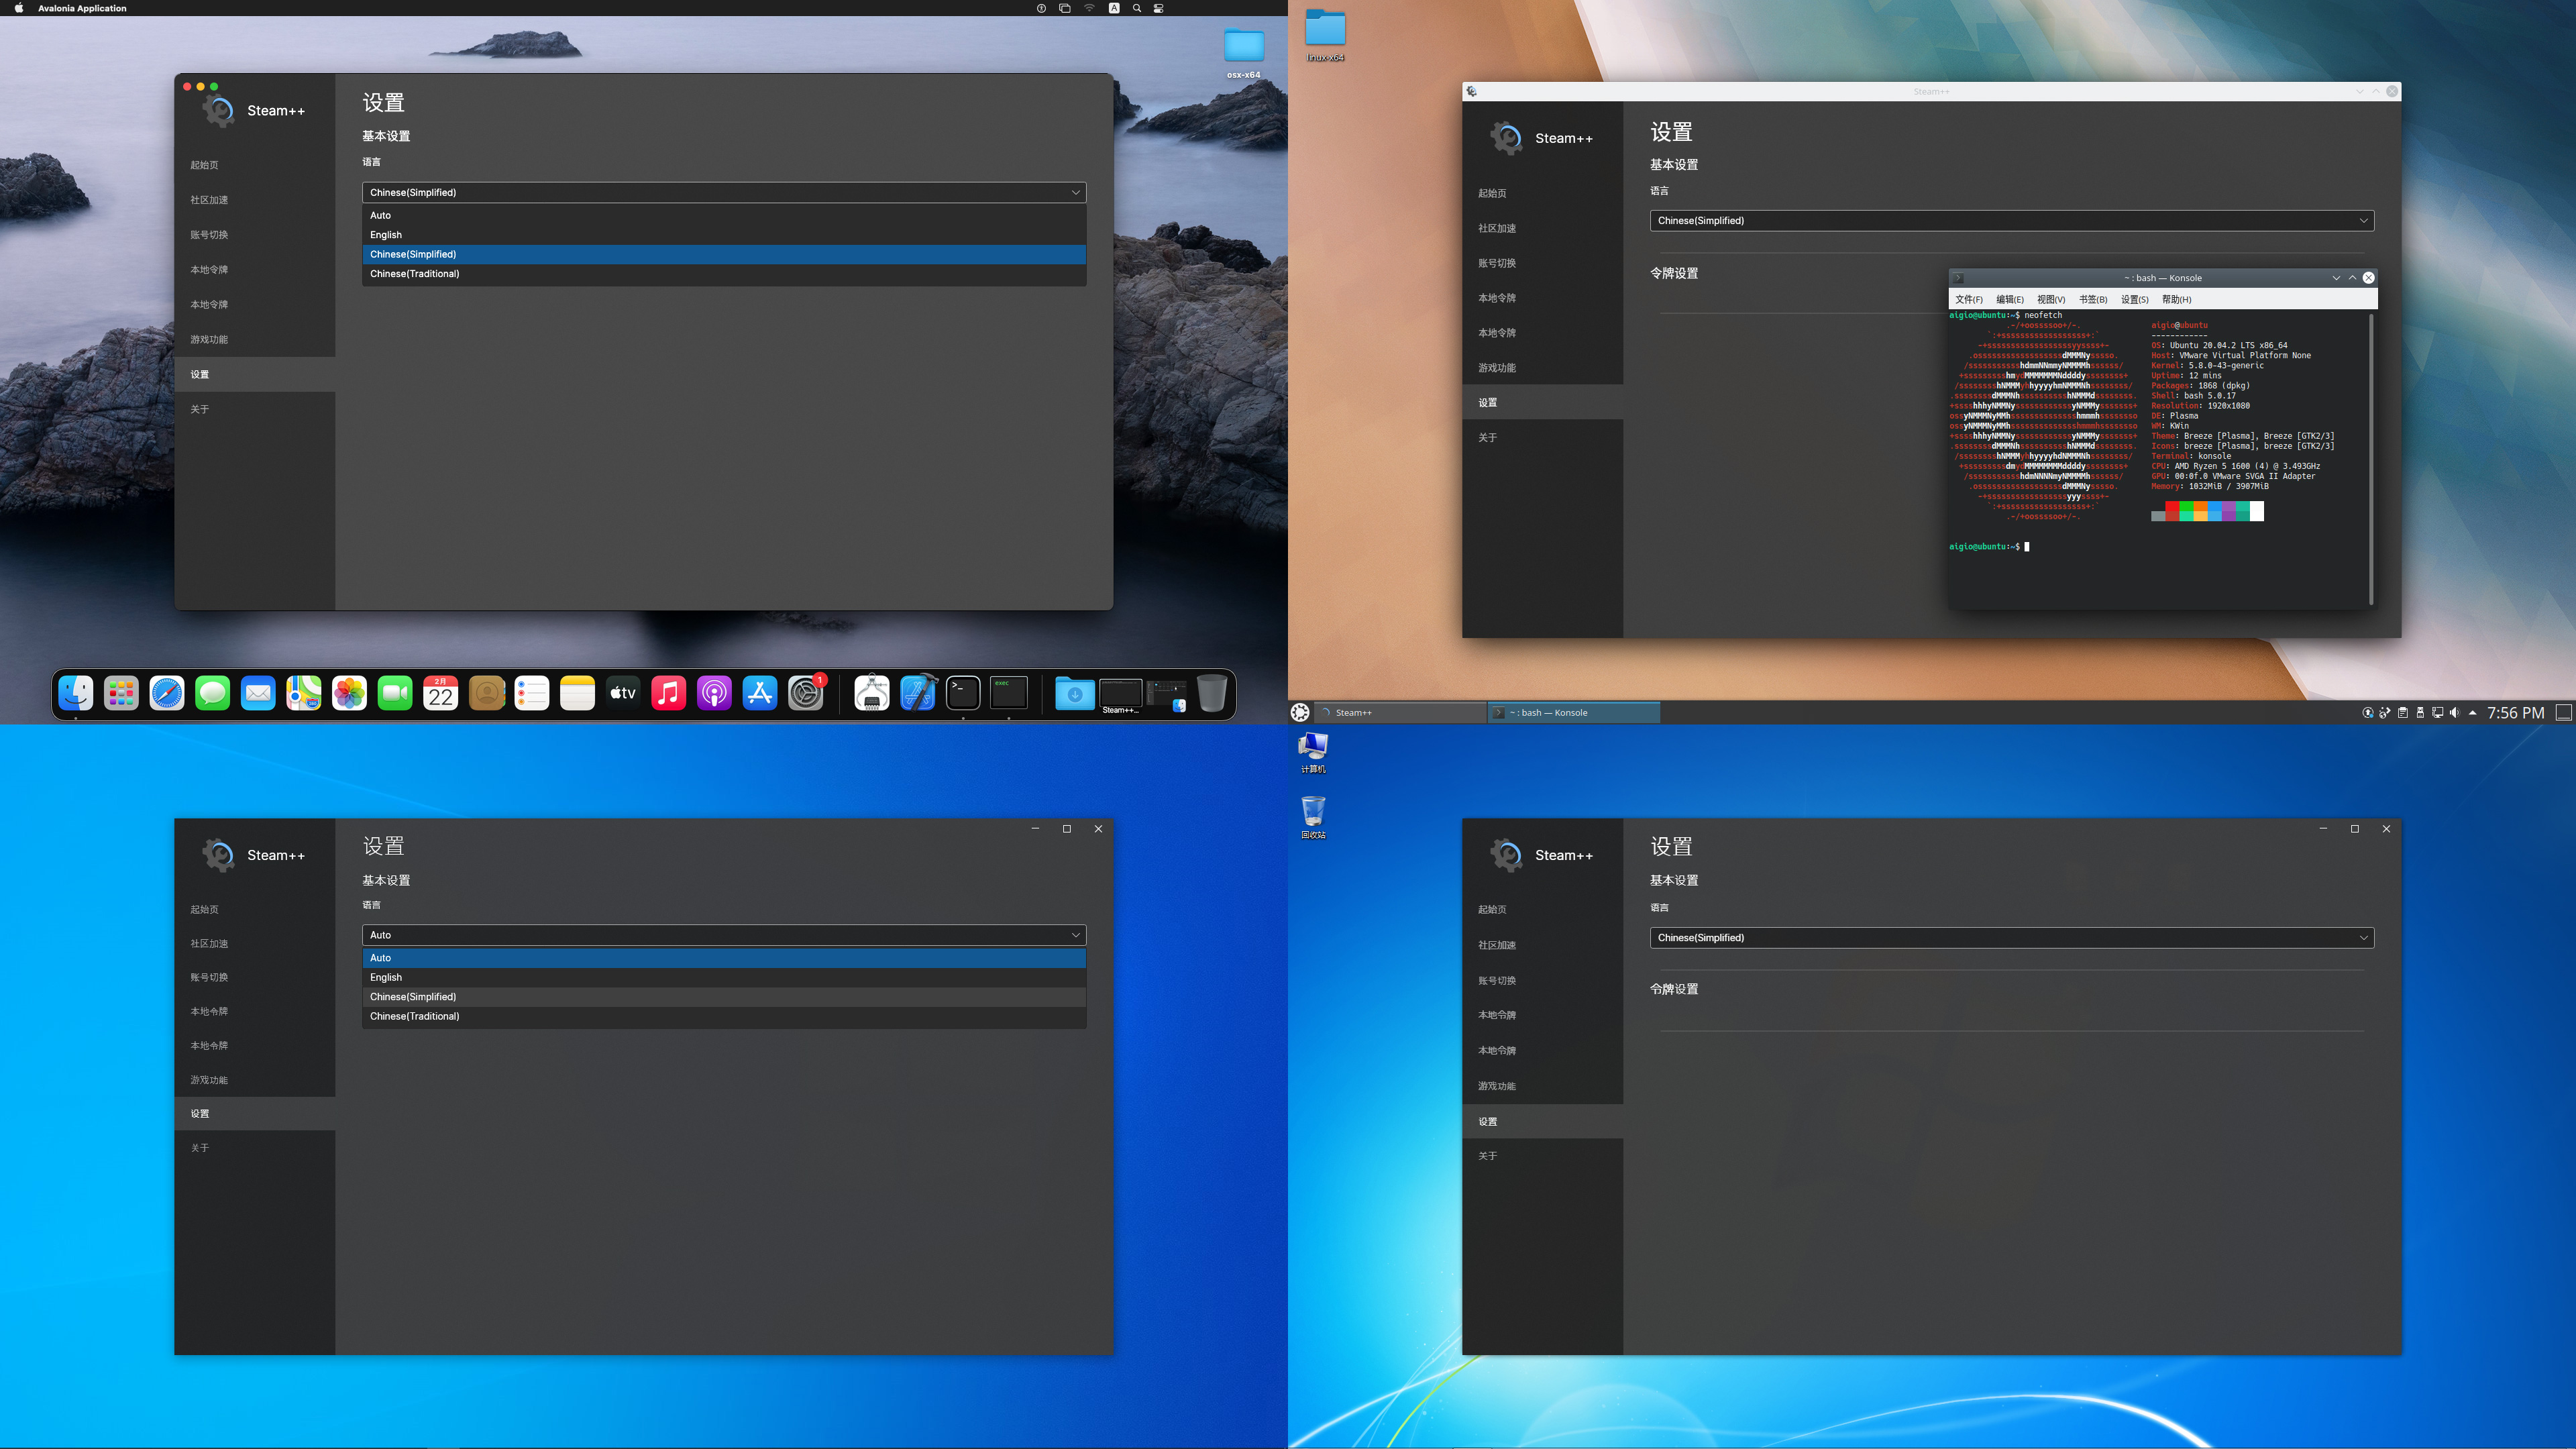
Task: Click the KDE application launcher icon
Action: (1300, 712)
